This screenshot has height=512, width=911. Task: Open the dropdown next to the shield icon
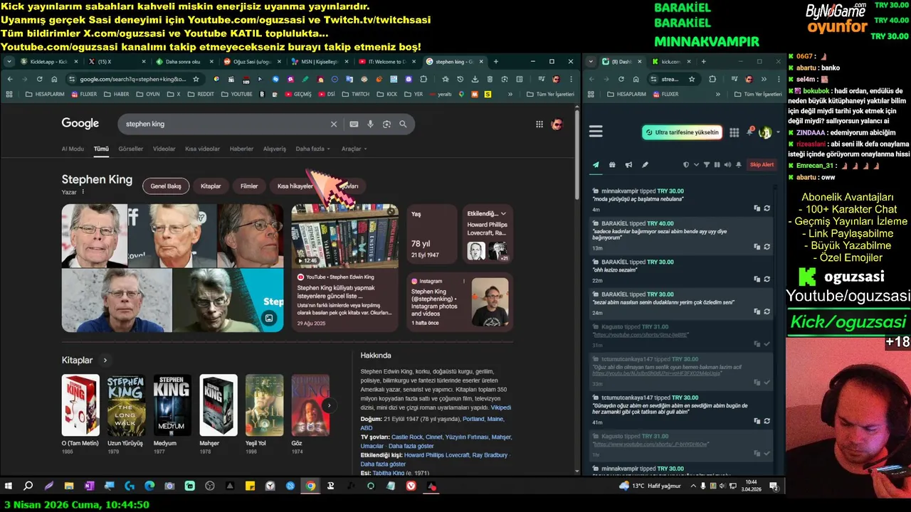tap(696, 165)
